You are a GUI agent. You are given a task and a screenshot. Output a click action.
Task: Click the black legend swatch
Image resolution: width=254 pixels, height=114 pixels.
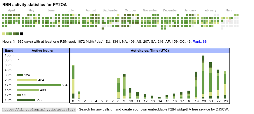(x=21, y=34)
